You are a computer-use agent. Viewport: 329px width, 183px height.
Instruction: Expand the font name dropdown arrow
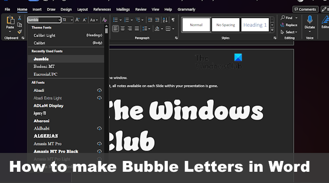(59, 20)
